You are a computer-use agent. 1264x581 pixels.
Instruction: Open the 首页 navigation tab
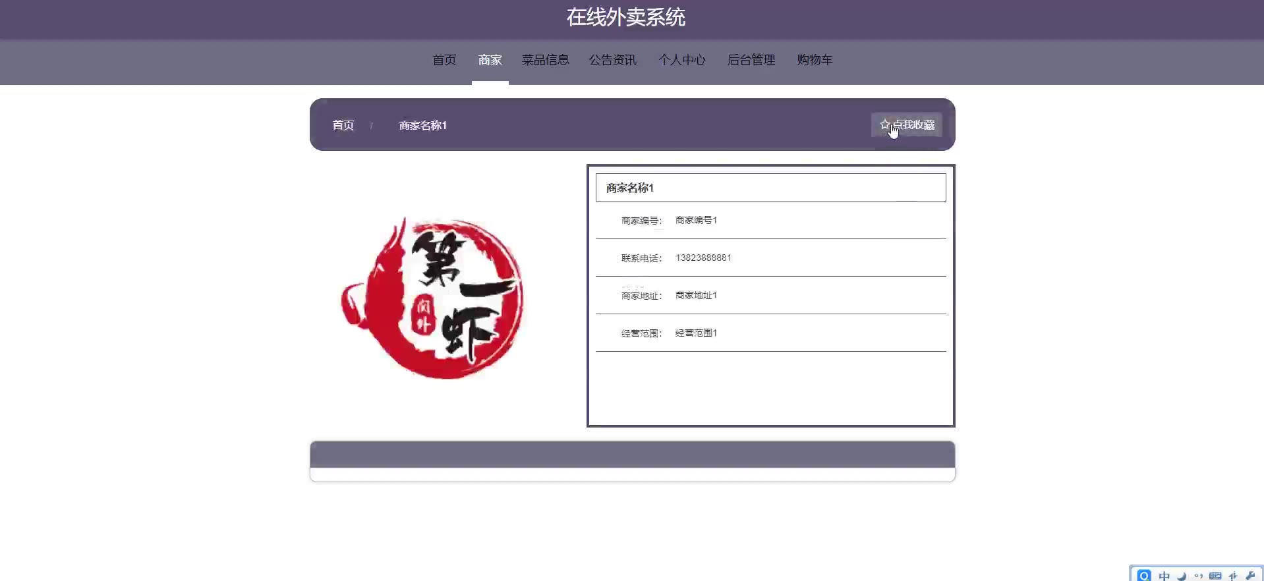(444, 60)
